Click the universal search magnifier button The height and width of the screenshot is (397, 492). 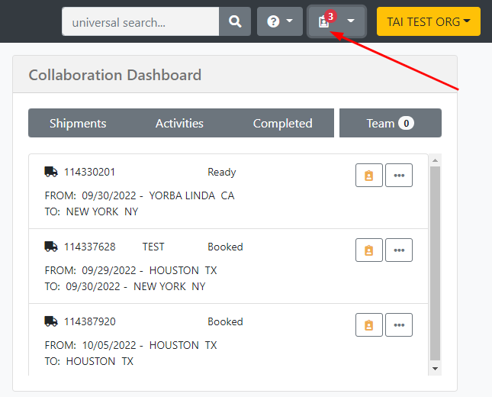(x=235, y=21)
